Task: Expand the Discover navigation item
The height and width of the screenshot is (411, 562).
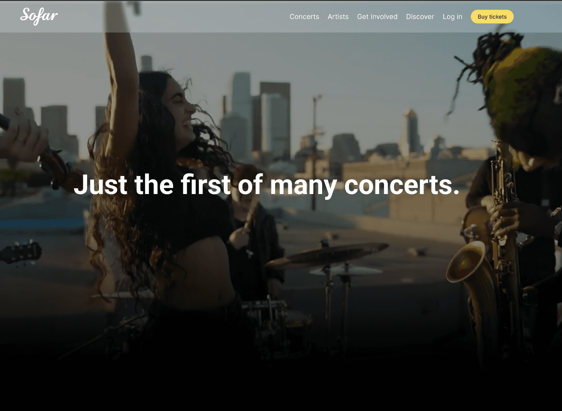Action: coord(420,17)
